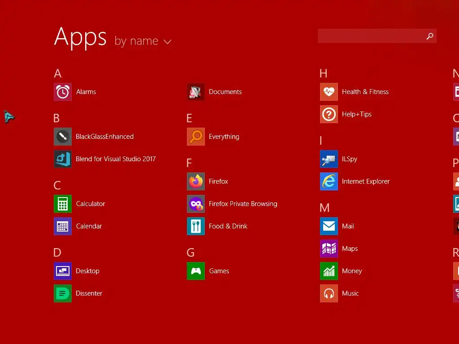Click the 'Dissenter' label text
459x344 pixels.
click(89, 293)
